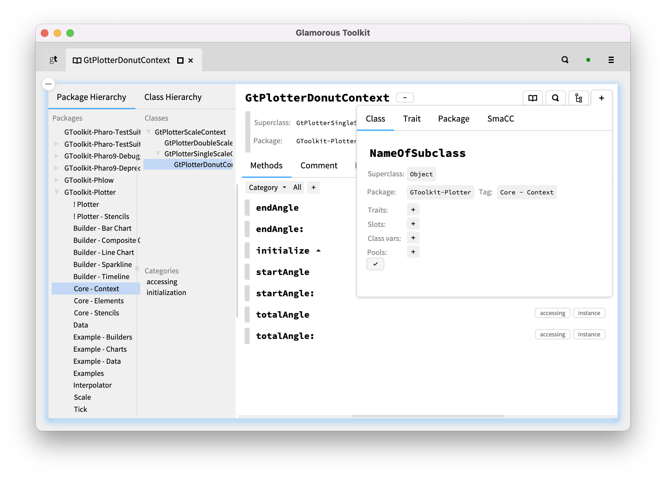Confirm subclass creation with the checkmark button
666x478 pixels.
[x=375, y=264]
